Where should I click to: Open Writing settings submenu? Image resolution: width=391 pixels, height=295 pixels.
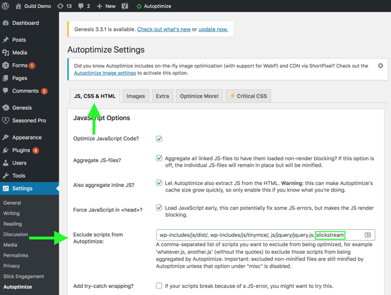click(12, 214)
